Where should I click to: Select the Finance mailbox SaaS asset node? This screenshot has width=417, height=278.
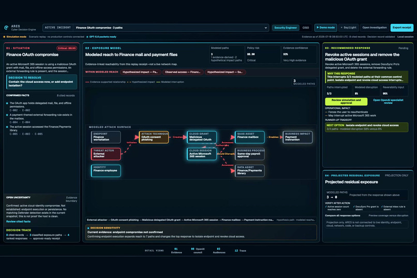point(250,137)
